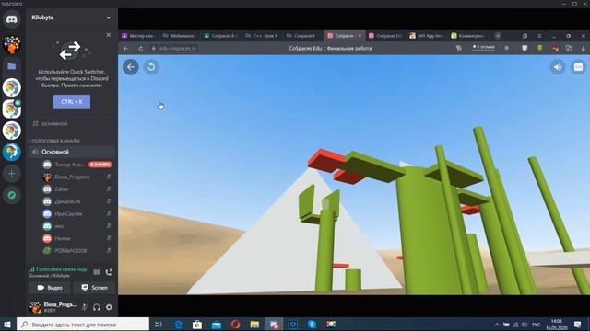
Task: Click the CTRL + K button
Action: click(72, 102)
